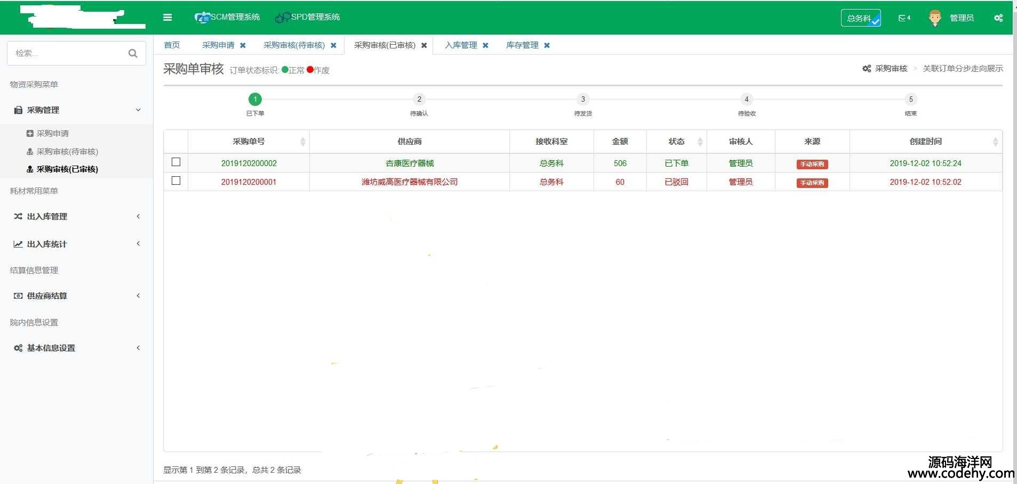
Task: Click 关联订单分步走向展示 breadcrumb text
Action: point(963,69)
